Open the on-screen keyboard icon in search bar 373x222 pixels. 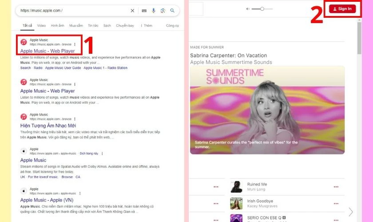(144, 11)
